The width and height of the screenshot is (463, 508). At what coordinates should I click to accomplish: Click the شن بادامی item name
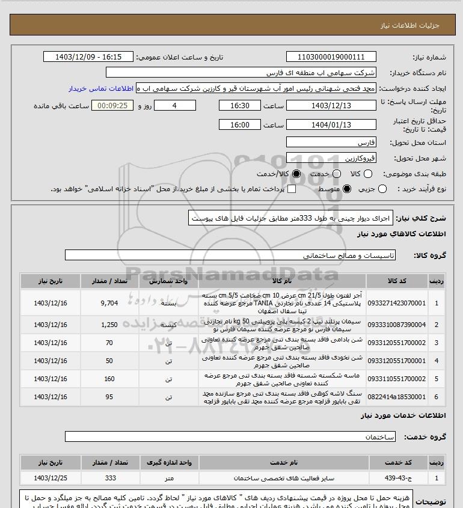(282, 343)
